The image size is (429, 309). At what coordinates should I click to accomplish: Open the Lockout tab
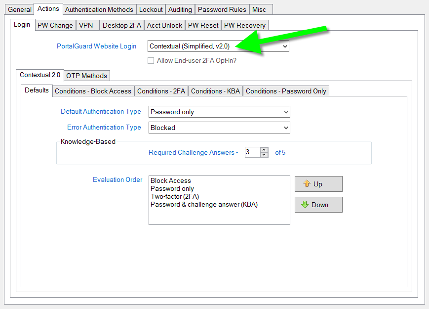click(x=151, y=9)
